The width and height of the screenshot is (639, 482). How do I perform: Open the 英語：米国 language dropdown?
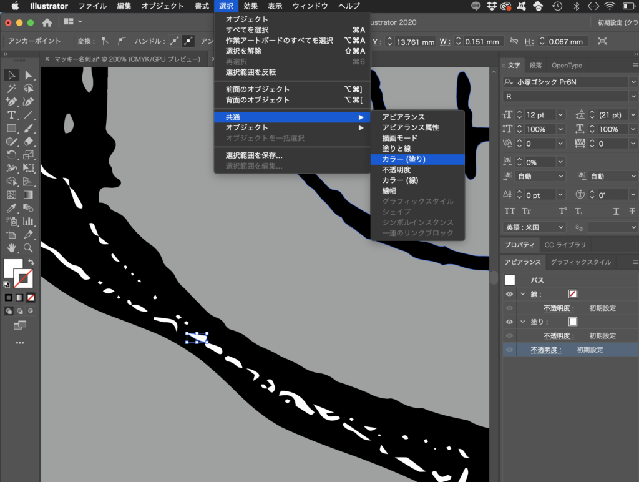(560, 227)
